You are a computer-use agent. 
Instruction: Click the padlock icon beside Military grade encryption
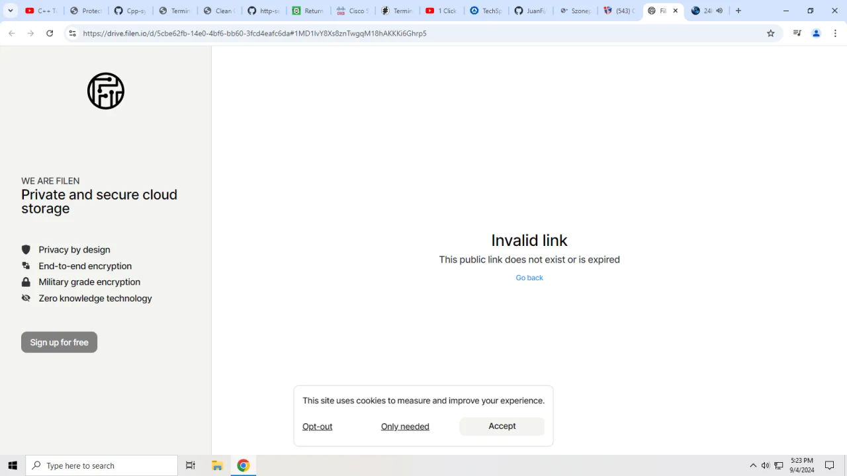[x=26, y=282]
